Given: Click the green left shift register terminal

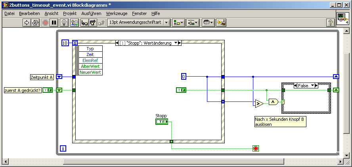Looking at the screenshot, I should pos(59,90).
